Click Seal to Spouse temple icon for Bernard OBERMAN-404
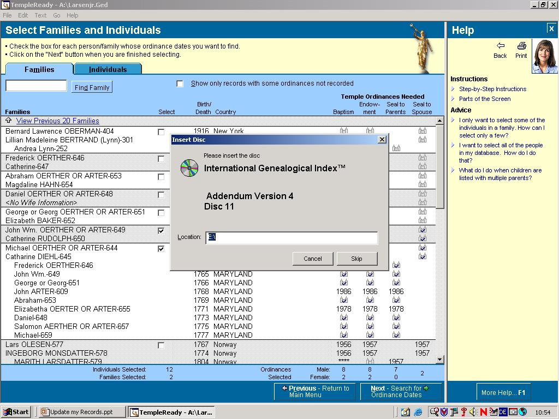 click(423, 131)
